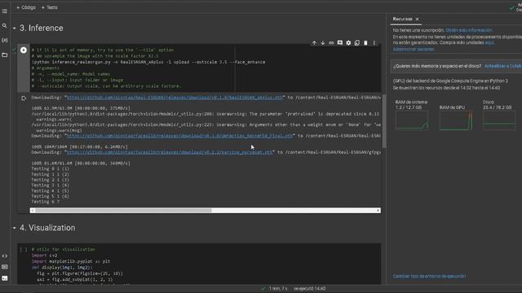Move the cell down with arrow icon

(x=323, y=43)
